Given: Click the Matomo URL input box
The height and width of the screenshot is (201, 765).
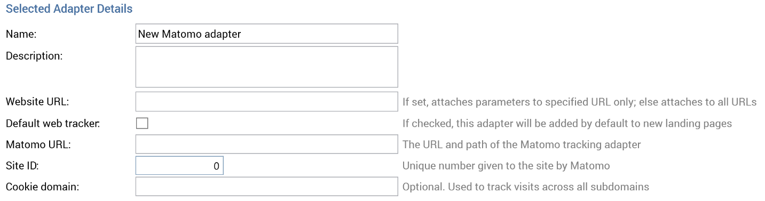Looking at the screenshot, I should (266, 144).
